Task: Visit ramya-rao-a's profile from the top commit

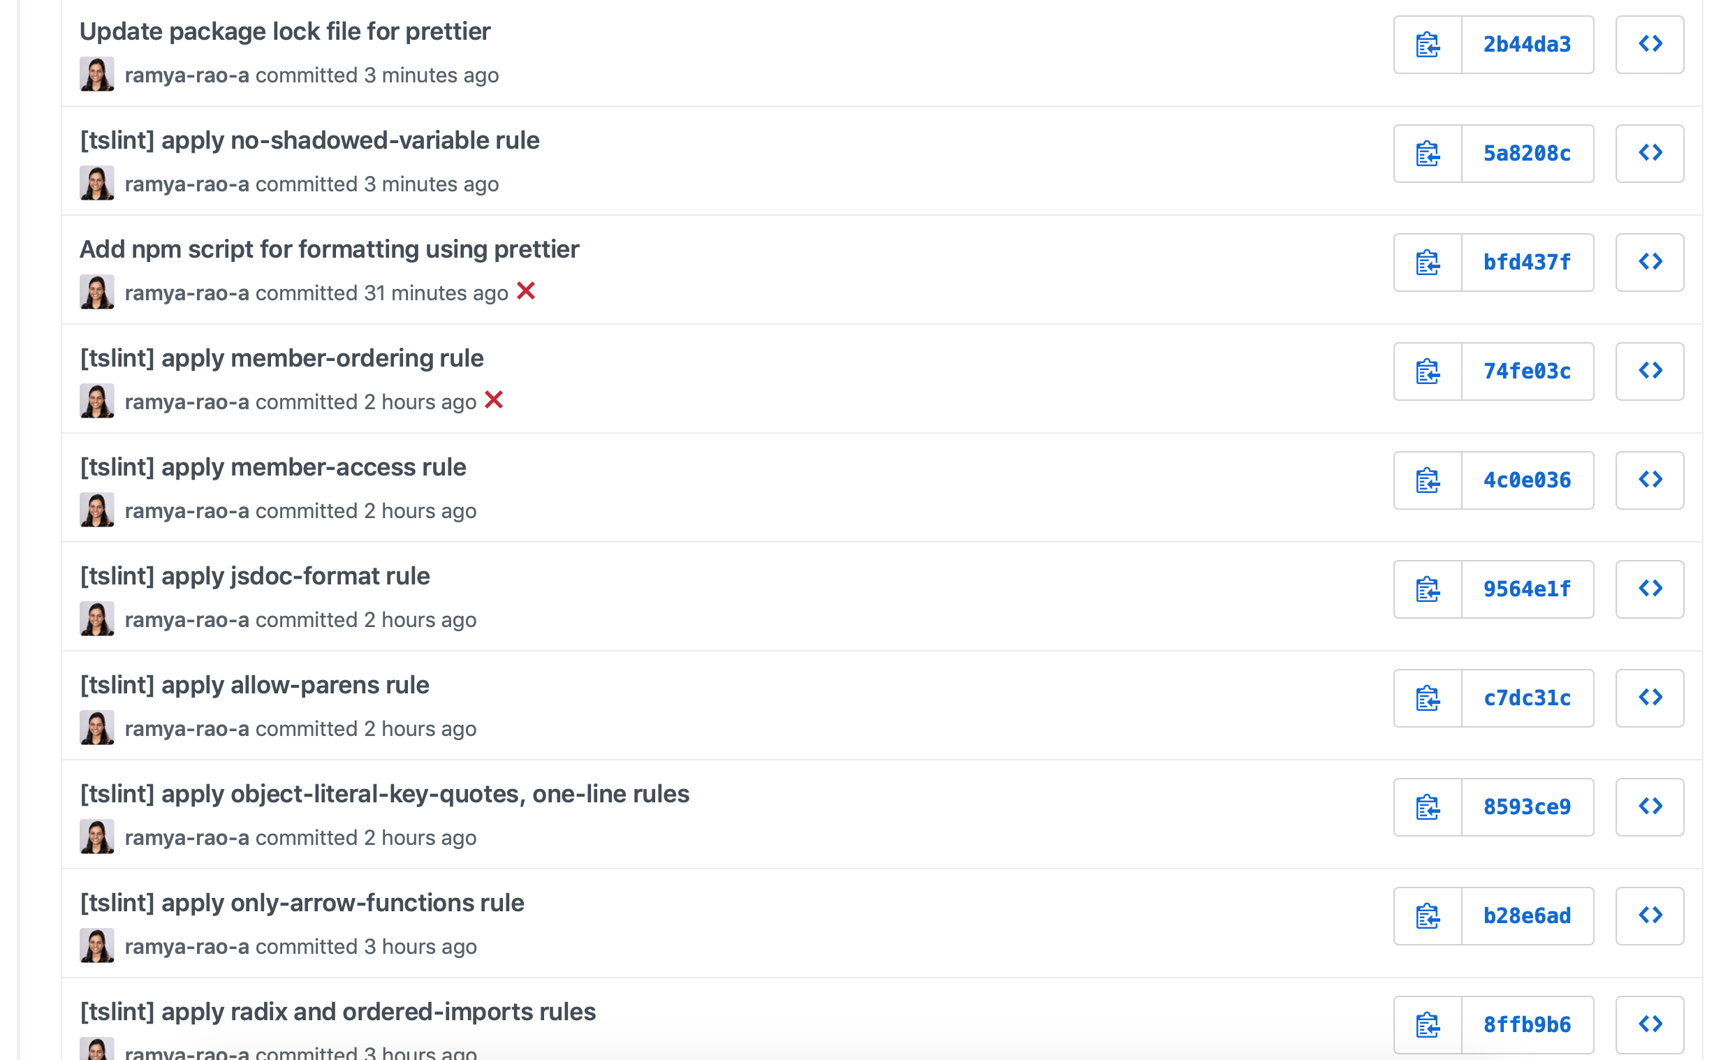Action: 186,75
